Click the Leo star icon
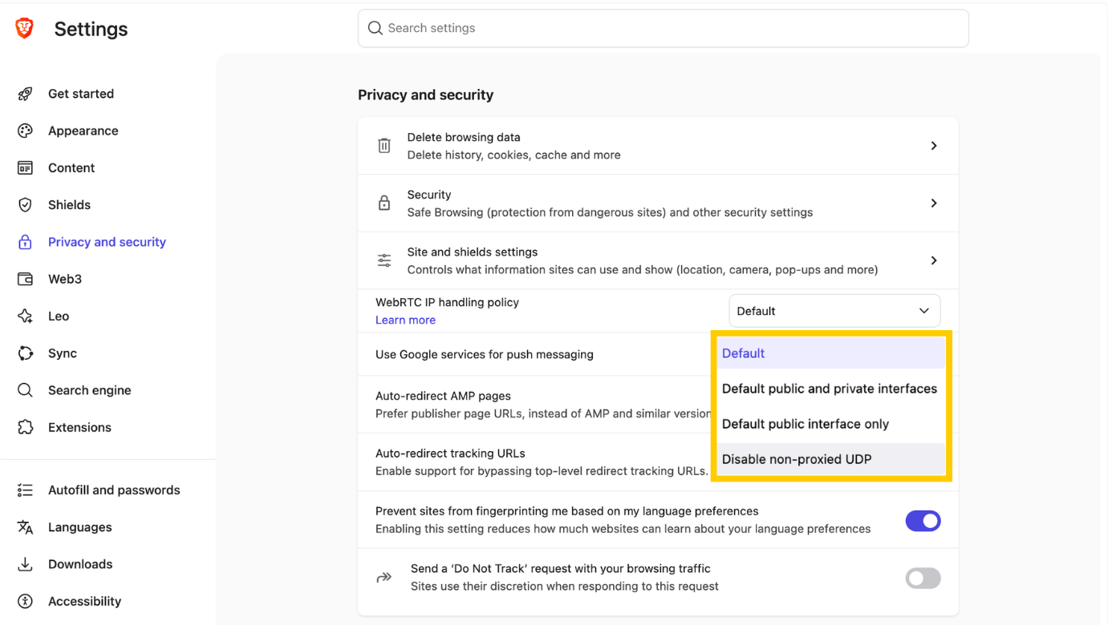 (x=25, y=316)
